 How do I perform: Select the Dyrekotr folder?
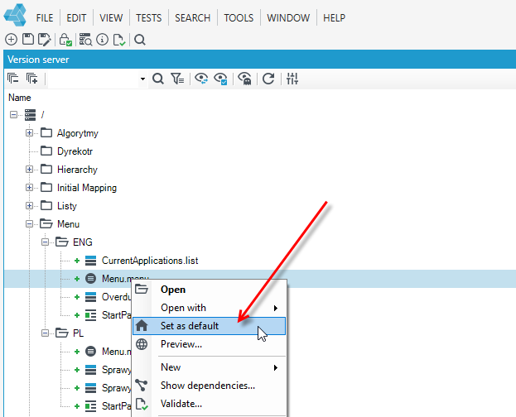coord(75,151)
